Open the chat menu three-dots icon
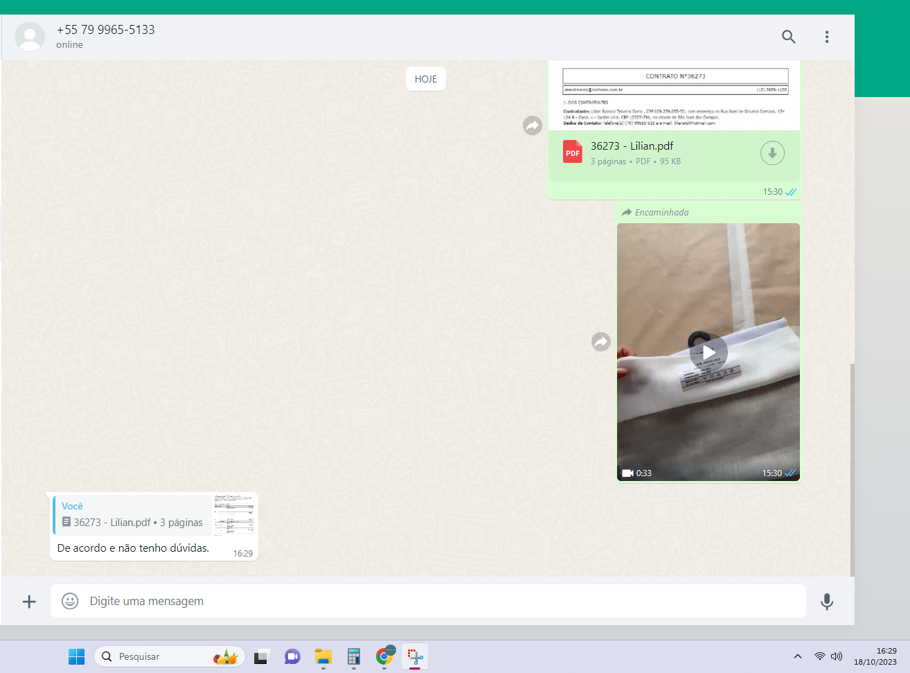910x673 pixels. (827, 37)
